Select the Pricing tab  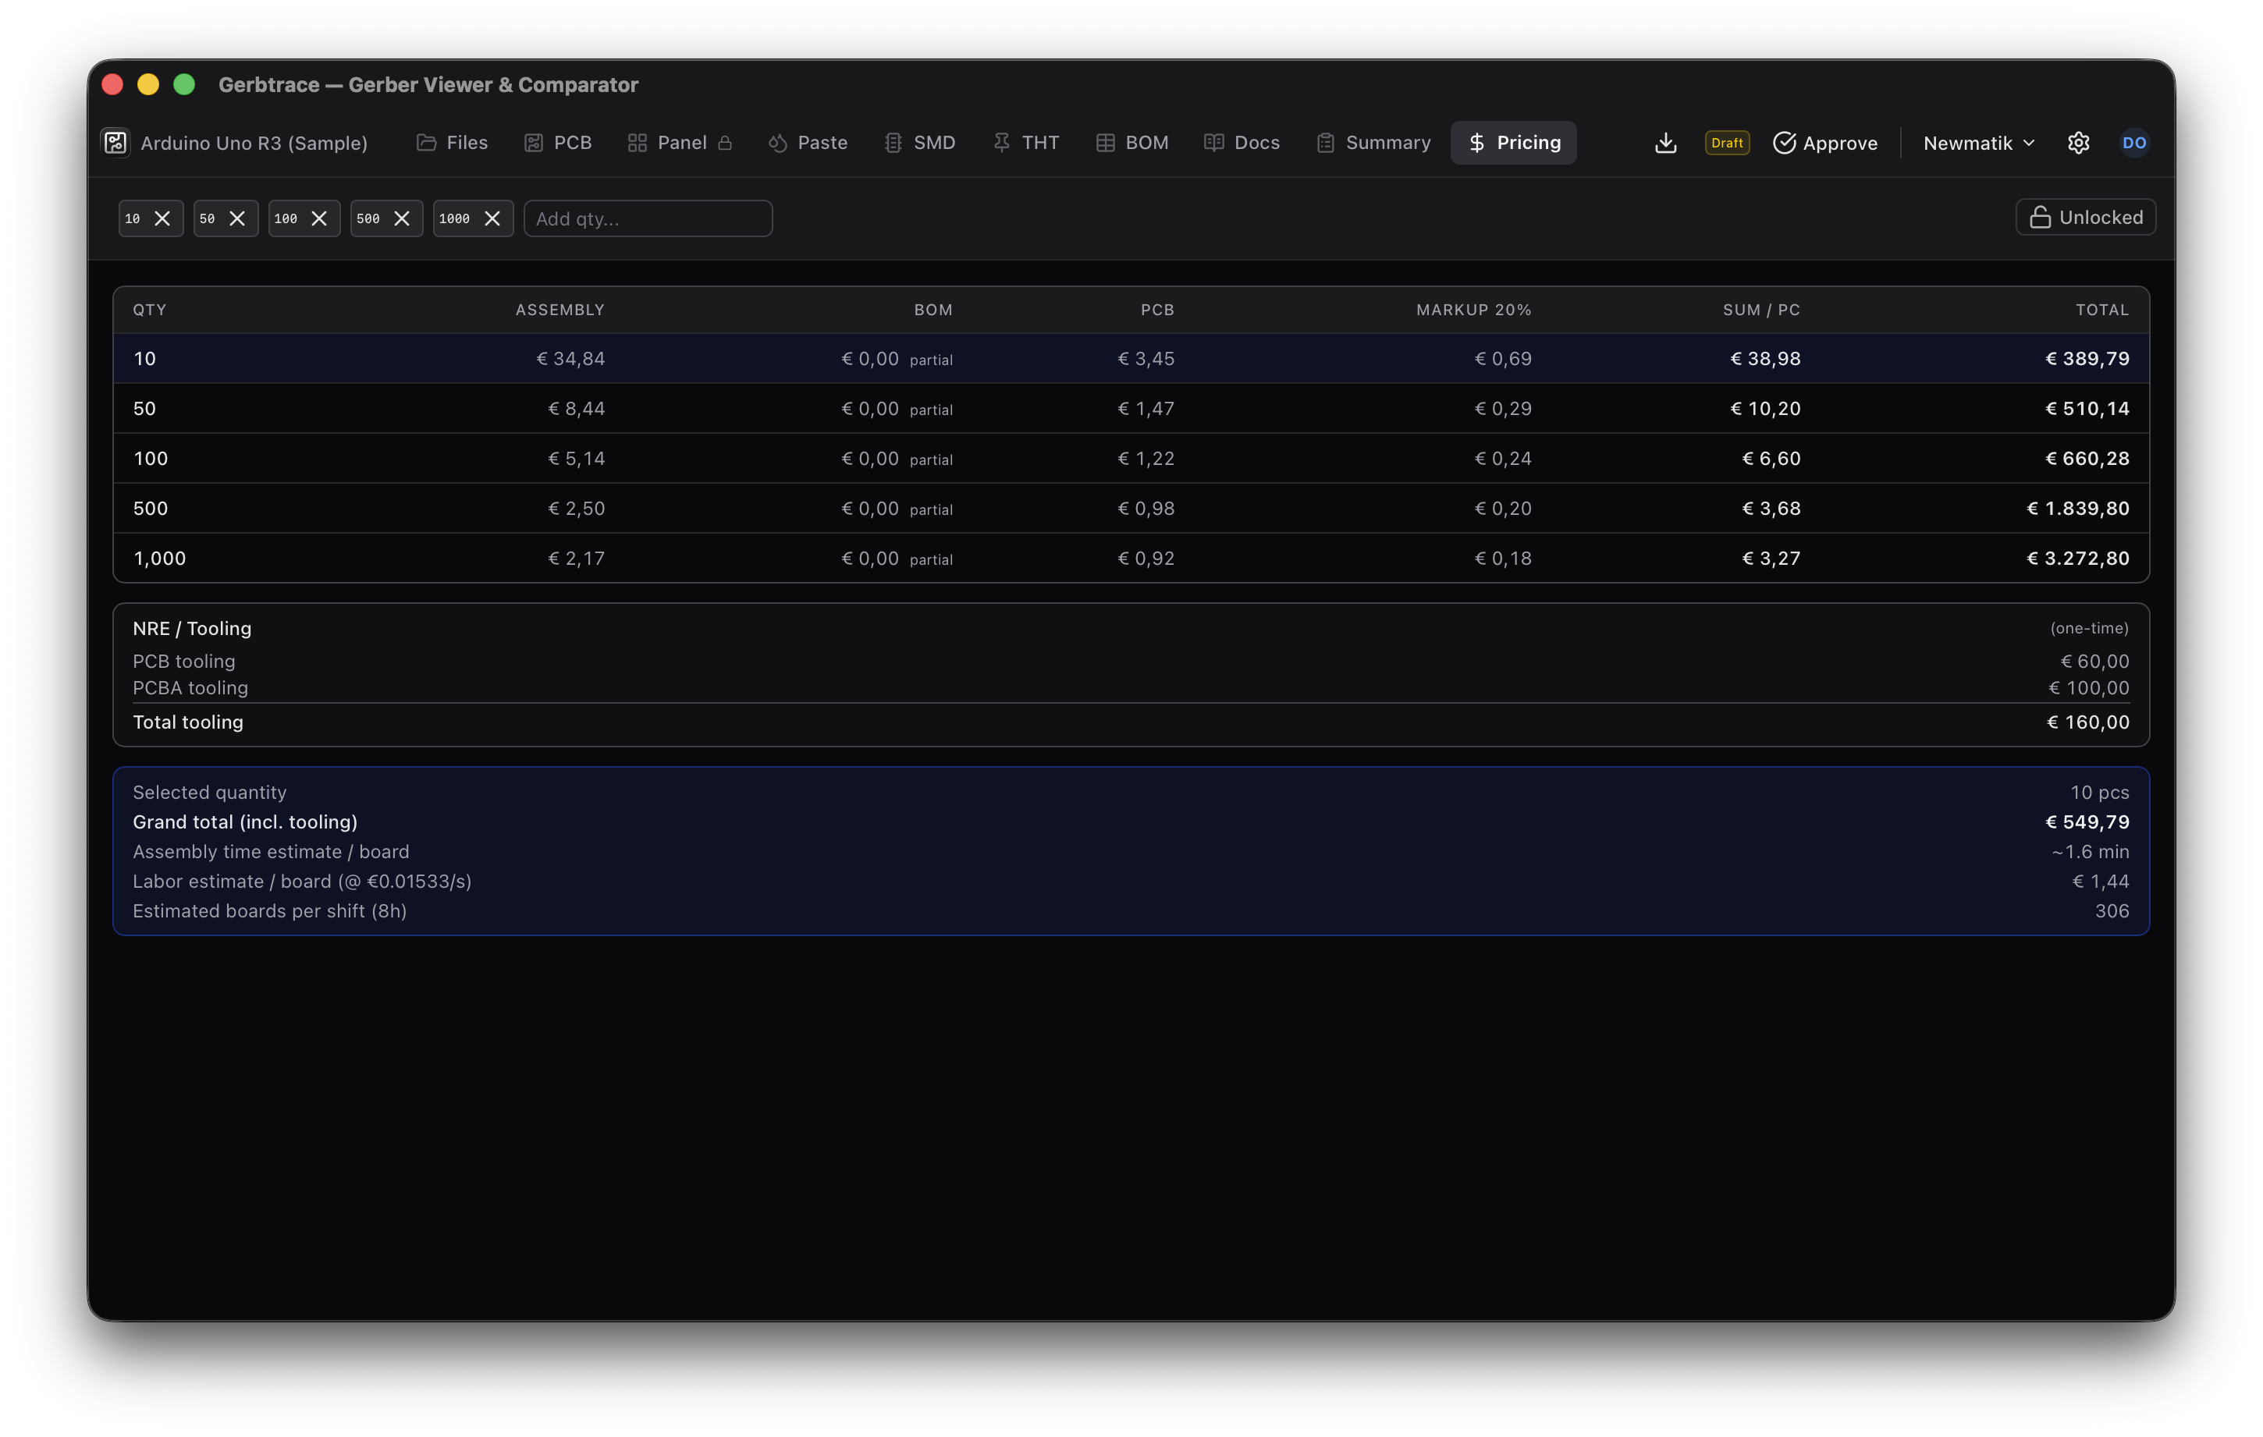click(1514, 143)
